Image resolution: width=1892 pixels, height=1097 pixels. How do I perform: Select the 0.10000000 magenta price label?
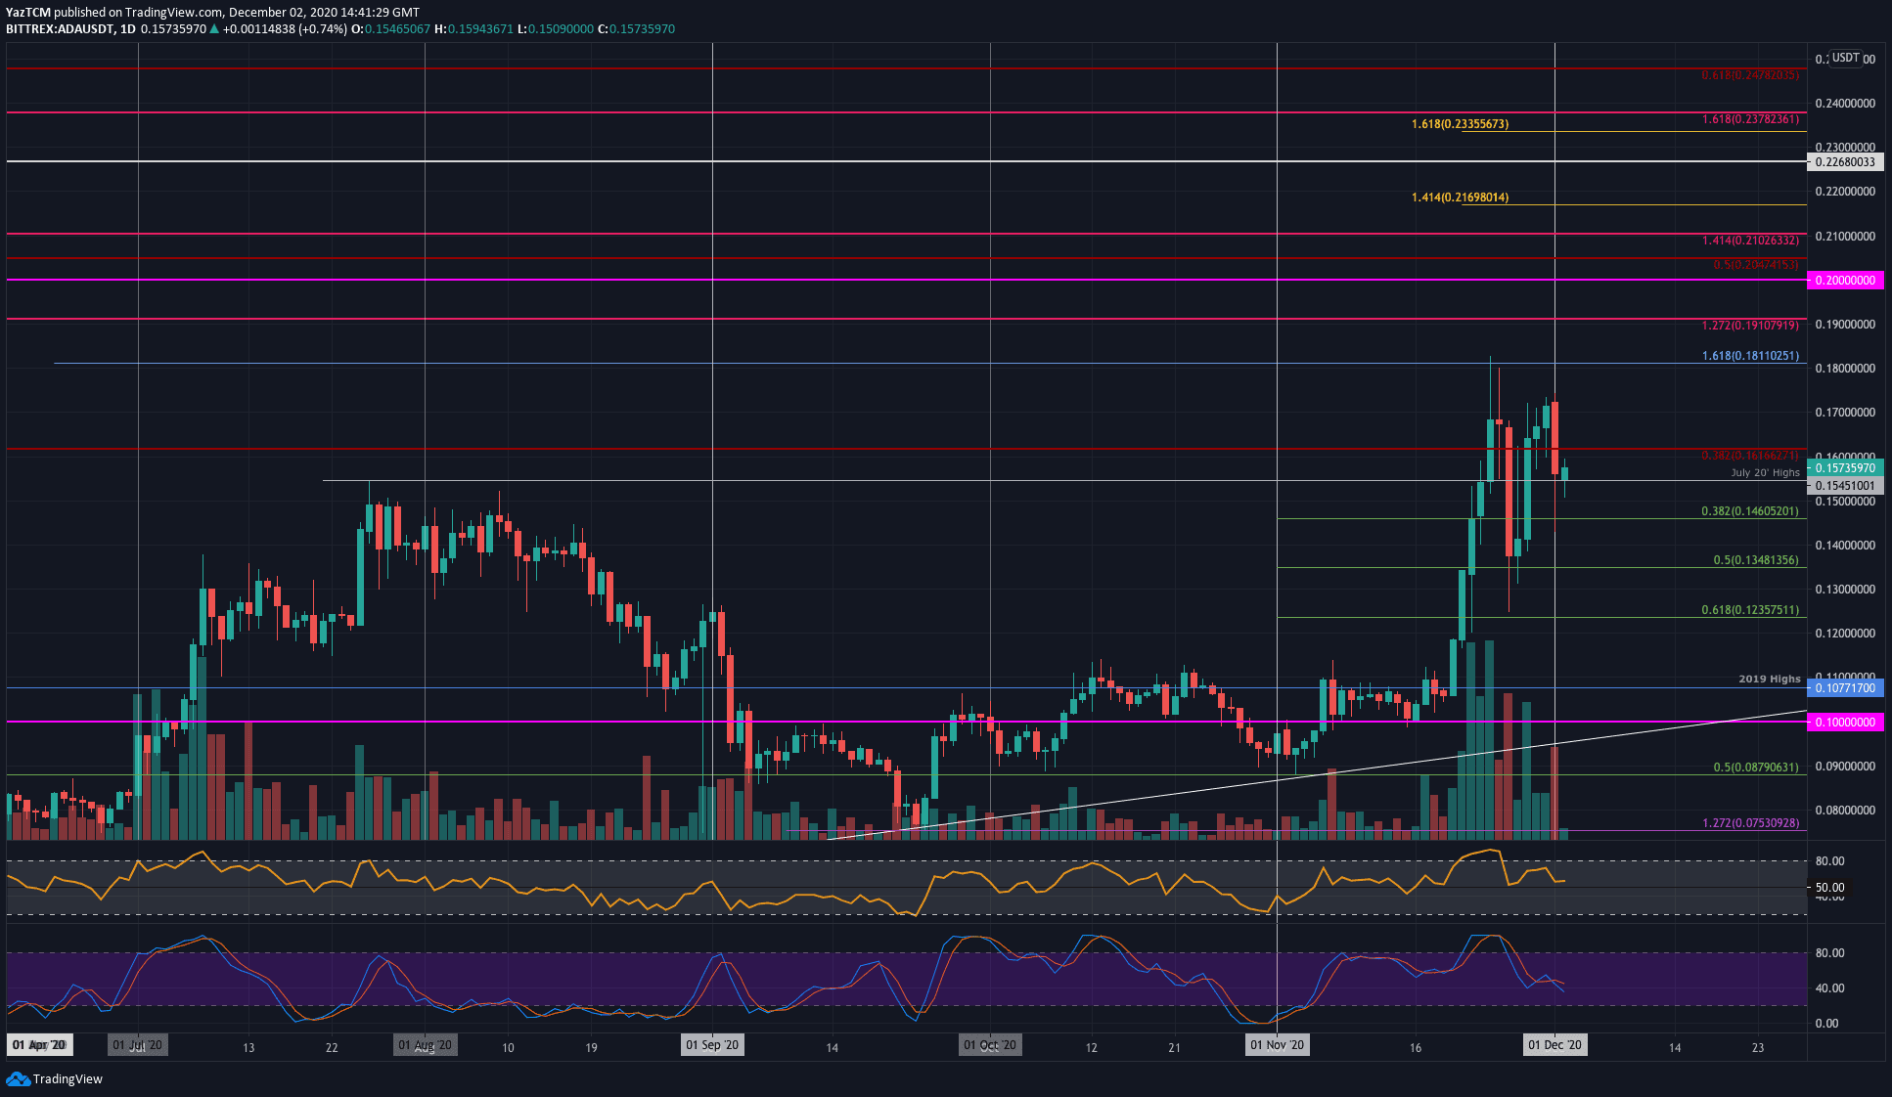1845,723
